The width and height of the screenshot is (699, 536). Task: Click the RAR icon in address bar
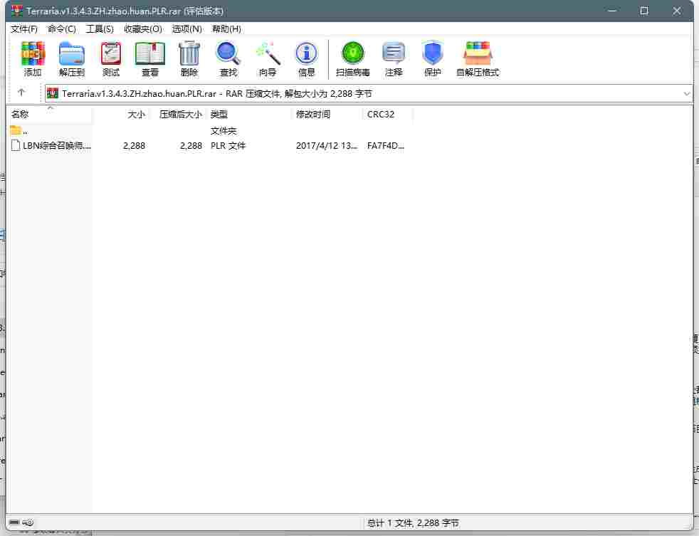(53, 93)
